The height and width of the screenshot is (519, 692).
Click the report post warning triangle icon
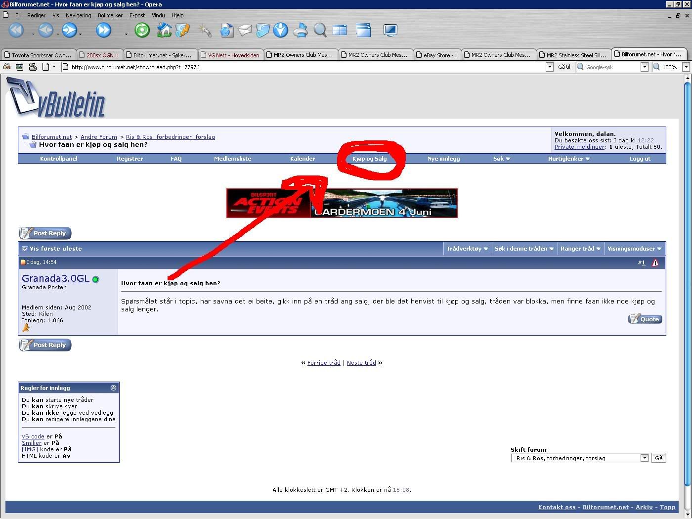click(655, 262)
